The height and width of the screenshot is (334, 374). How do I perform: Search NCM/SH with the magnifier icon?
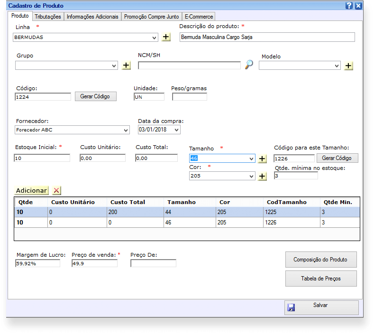[x=249, y=65]
